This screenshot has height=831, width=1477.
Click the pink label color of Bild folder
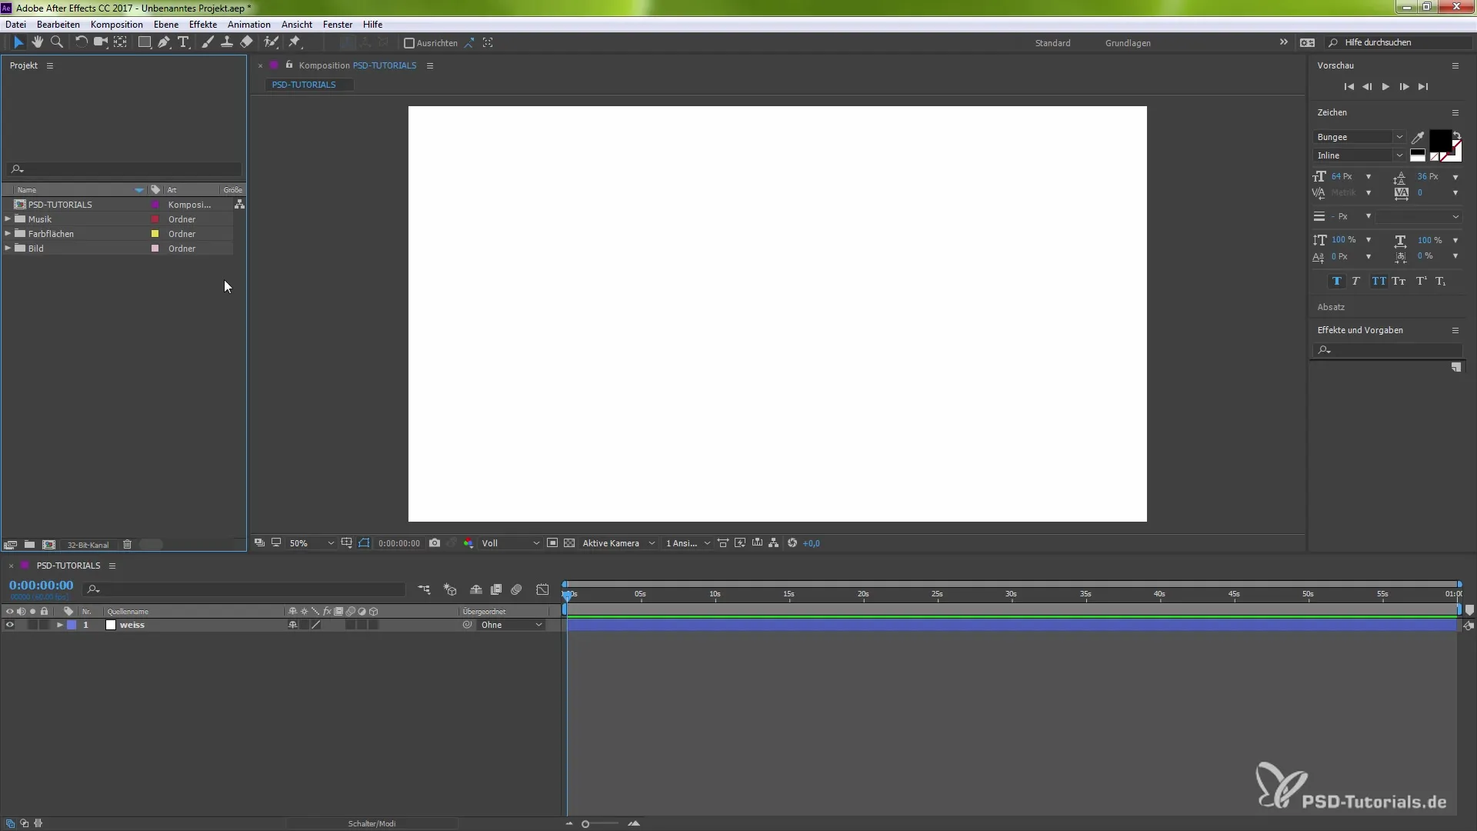tap(155, 249)
